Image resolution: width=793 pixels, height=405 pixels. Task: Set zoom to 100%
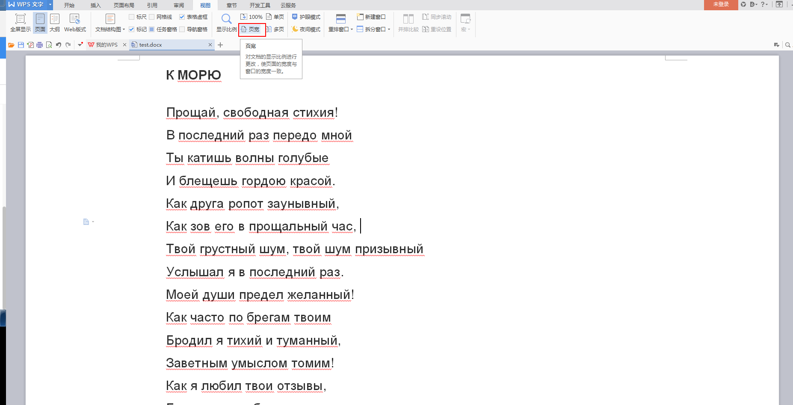252,17
